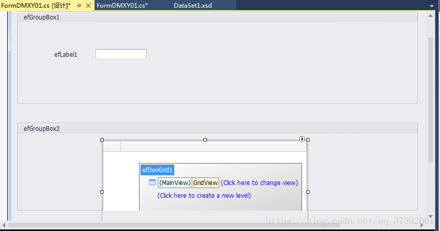Click the grid's top-right resize handle

(308, 140)
